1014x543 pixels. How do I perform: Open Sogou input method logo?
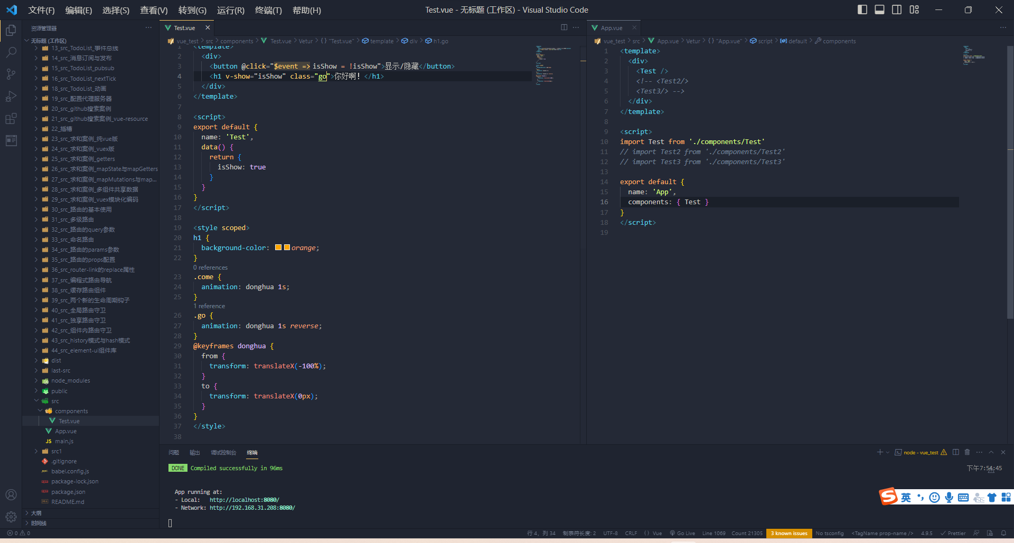pos(888,497)
